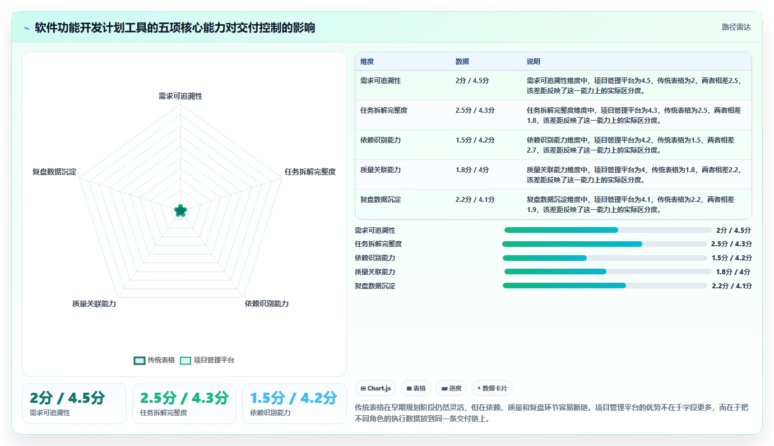Select the 任务拆解完整度 axis label on radar
The image size is (774, 446).
point(310,172)
